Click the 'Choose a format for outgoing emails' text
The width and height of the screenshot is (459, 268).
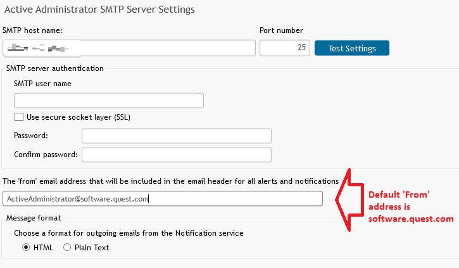(129, 233)
